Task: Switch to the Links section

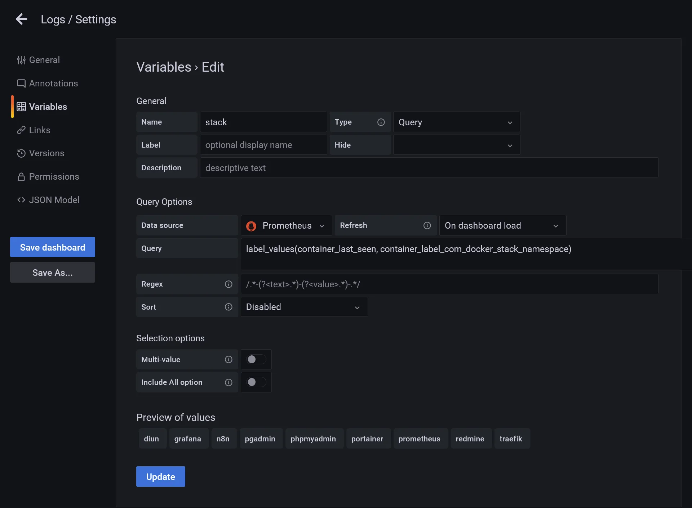Action: click(39, 130)
